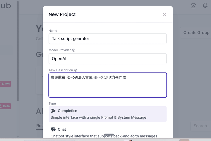Open the Model Provider dropdown showing OpenAI

107,59
